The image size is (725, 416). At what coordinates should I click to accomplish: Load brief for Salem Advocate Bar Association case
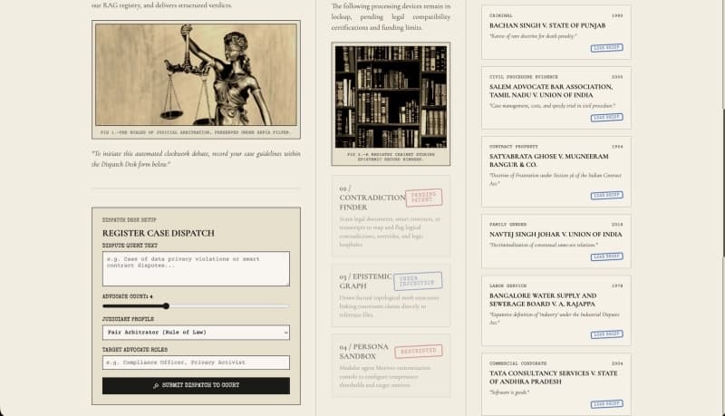(x=606, y=118)
